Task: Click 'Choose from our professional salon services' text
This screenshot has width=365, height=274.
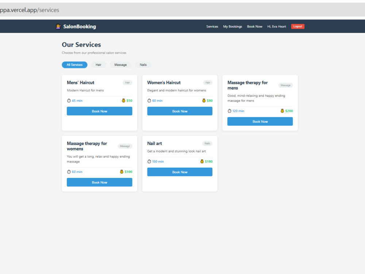Action: (94, 53)
